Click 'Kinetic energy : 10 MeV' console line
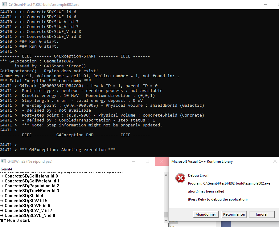279x227 pixels. pos(77,95)
